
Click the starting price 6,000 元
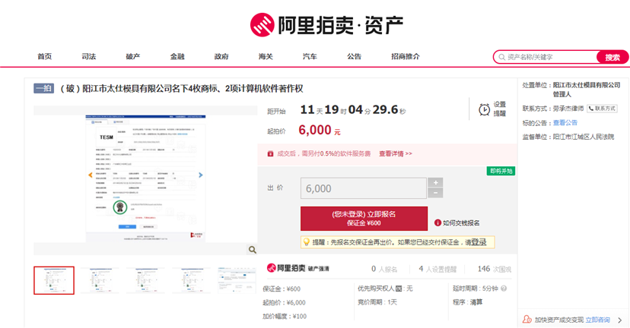click(x=320, y=131)
